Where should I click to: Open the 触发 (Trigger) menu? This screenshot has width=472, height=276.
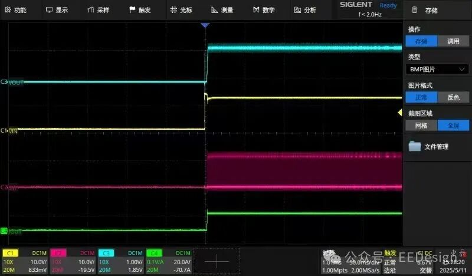pyautogui.click(x=140, y=10)
